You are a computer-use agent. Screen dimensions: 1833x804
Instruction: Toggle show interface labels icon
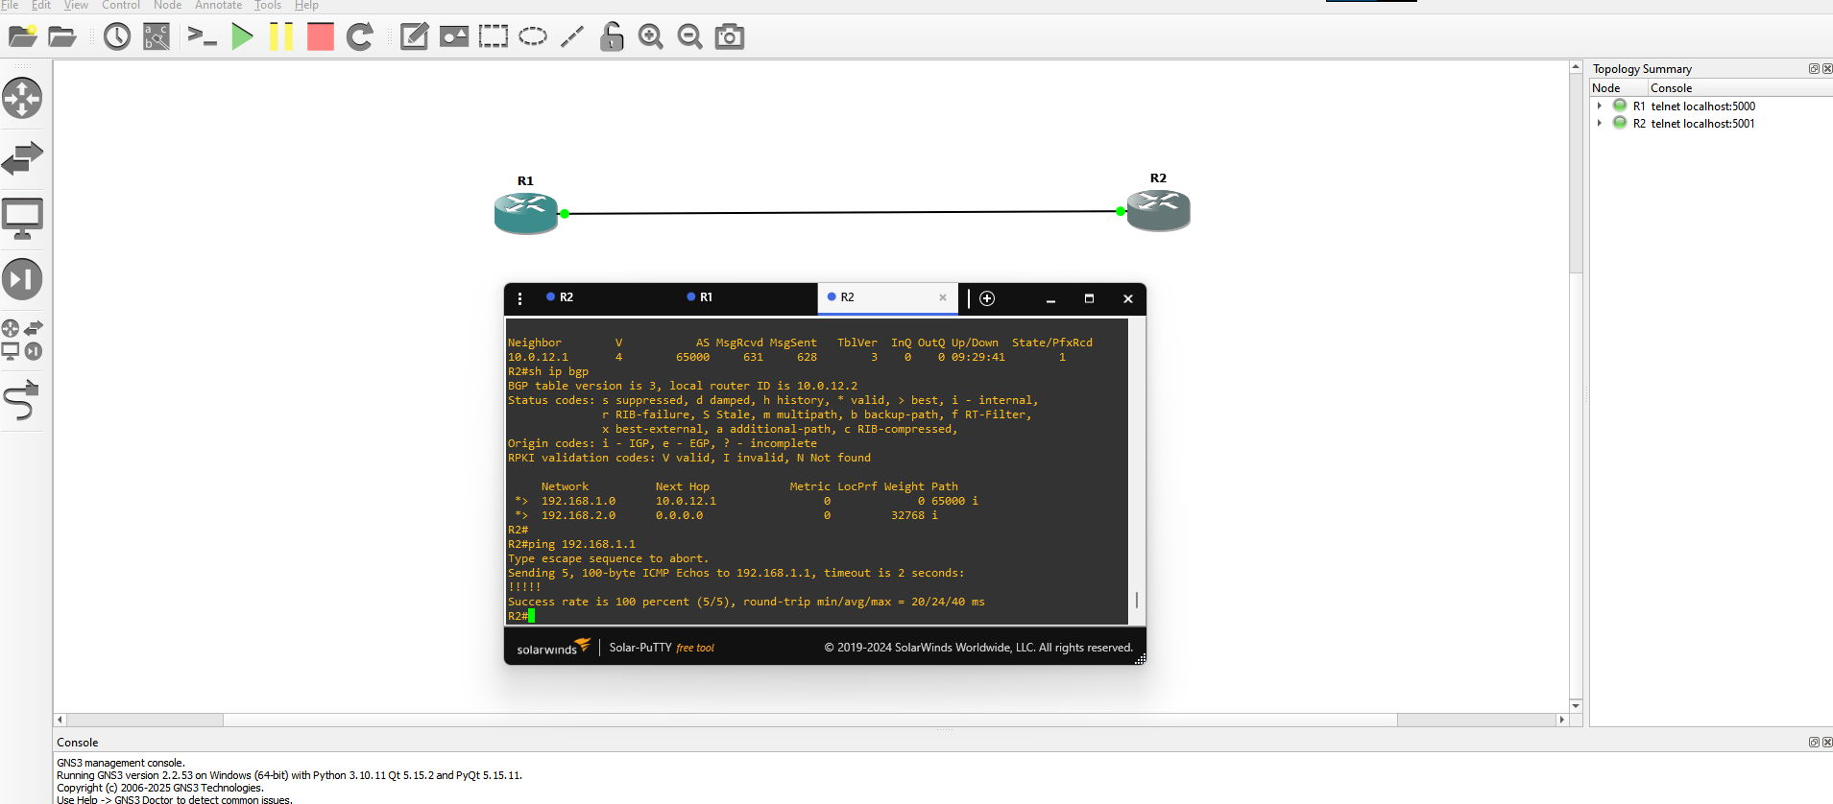click(x=157, y=36)
